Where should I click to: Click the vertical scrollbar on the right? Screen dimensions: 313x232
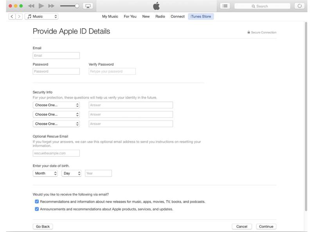(x=306, y=116)
